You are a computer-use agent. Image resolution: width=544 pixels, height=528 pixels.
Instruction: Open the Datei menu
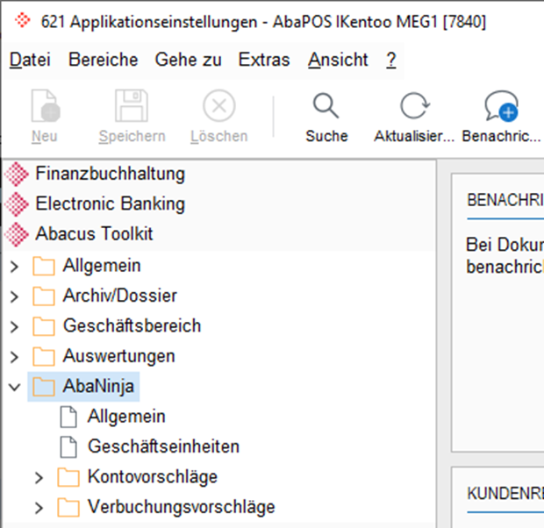pyautogui.click(x=30, y=60)
